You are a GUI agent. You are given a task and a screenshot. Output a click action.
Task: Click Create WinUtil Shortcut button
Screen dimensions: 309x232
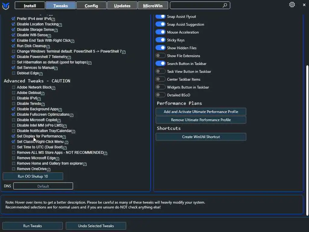click(201, 137)
